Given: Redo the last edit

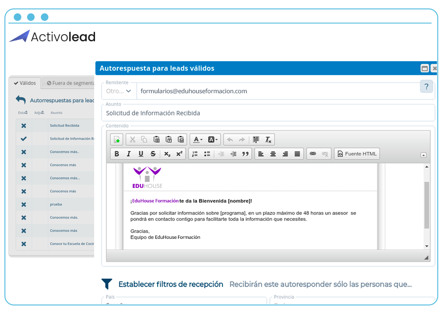Looking at the screenshot, I should [x=242, y=139].
